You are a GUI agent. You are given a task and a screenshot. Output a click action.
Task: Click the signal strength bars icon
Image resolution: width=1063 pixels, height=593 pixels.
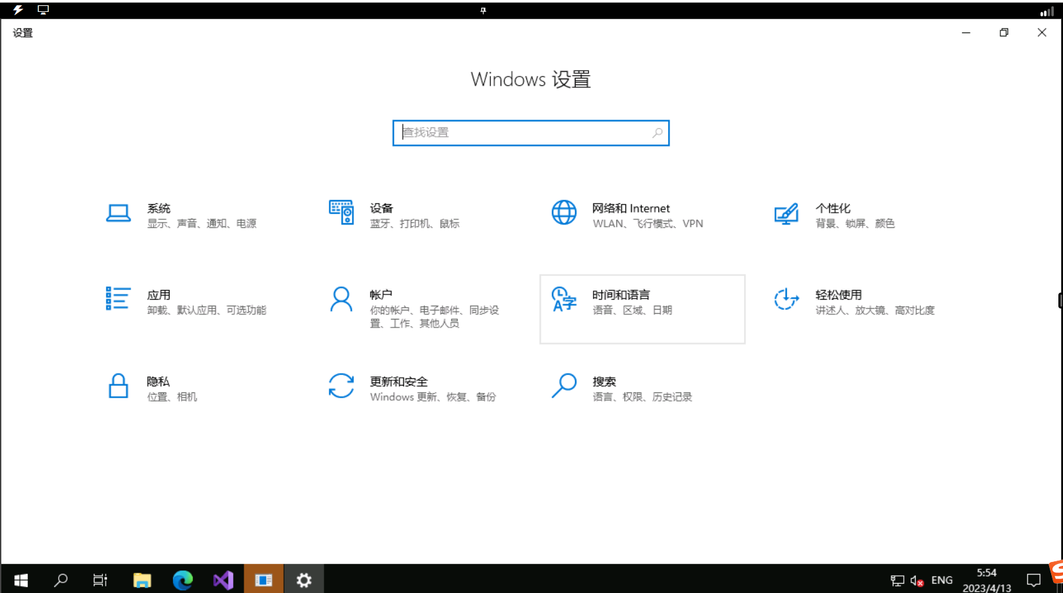1047,11
